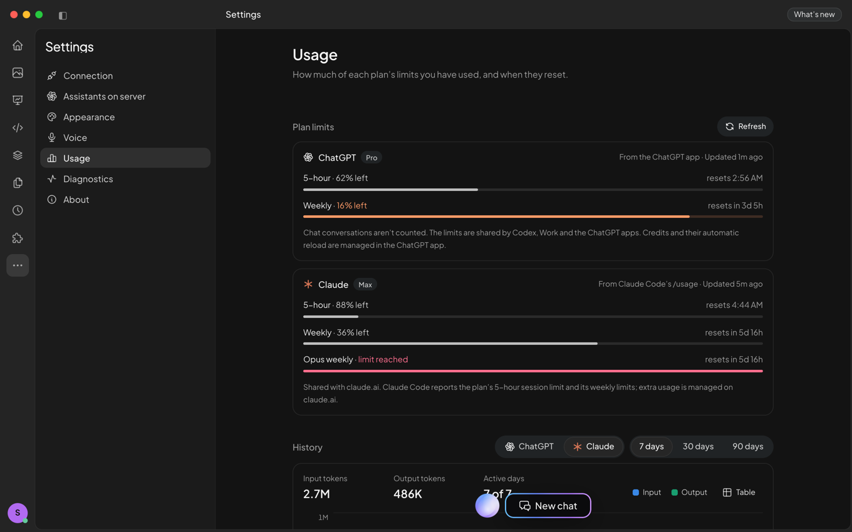Refresh the plan limits
This screenshot has height=532, width=852.
click(745, 126)
